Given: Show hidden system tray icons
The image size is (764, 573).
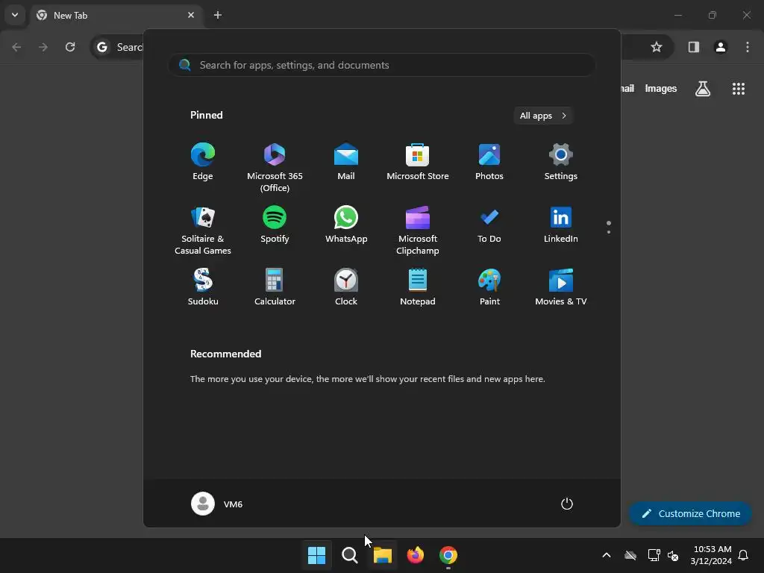Looking at the screenshot, I should click(607, 555).
